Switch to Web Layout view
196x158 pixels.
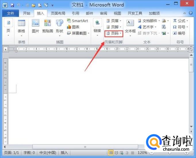(122, 153)
